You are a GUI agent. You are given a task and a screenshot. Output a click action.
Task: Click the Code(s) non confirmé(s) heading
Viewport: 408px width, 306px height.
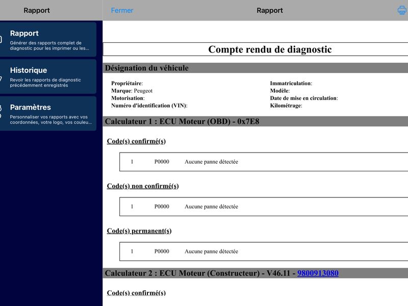tap(143, 186)
